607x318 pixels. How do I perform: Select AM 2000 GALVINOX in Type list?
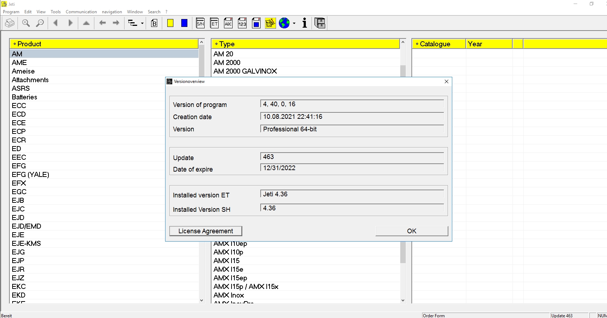tap(305, 71)
